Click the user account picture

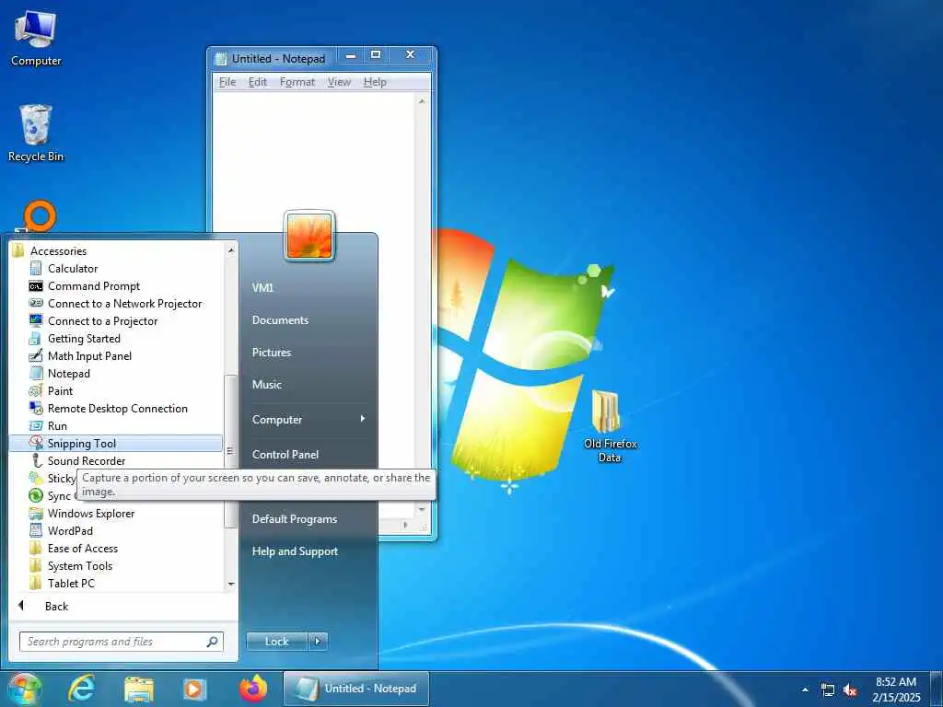pos(309,236)
